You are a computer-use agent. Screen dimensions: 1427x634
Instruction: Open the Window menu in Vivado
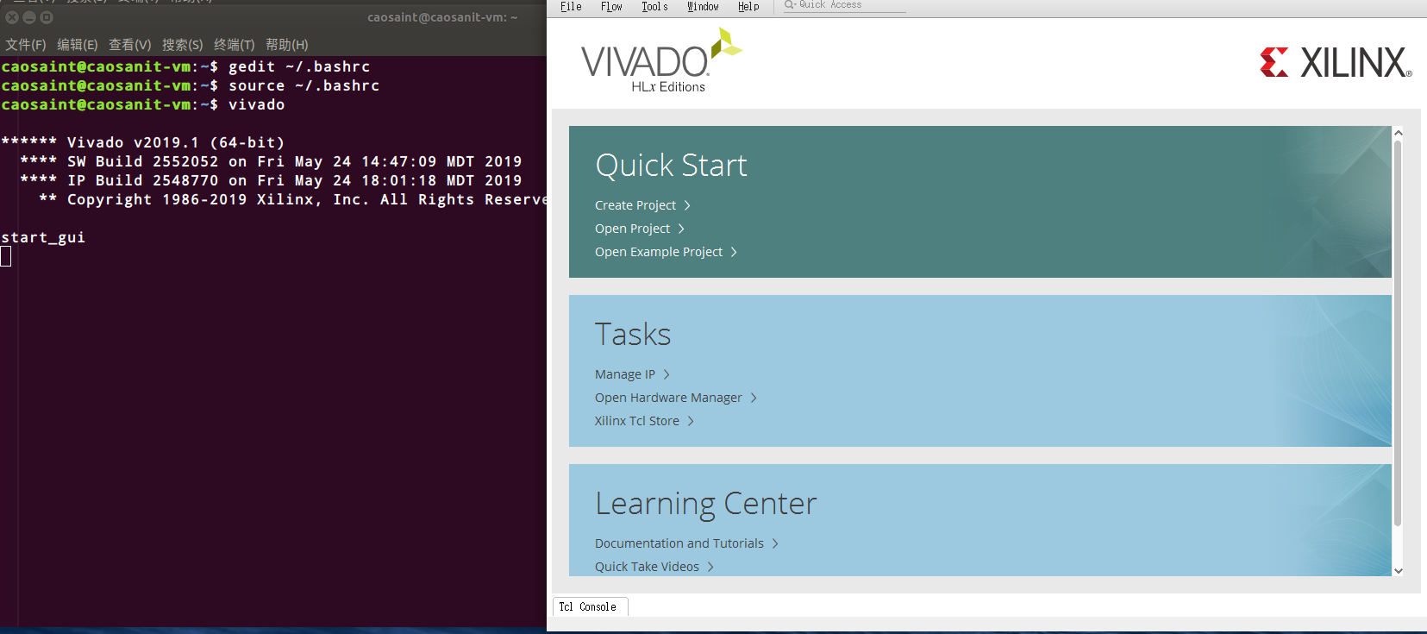tap(703, 7)
